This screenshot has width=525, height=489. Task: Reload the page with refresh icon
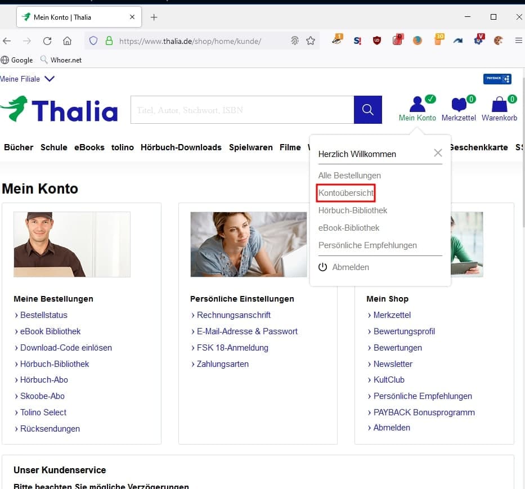[x=47, y=41]
